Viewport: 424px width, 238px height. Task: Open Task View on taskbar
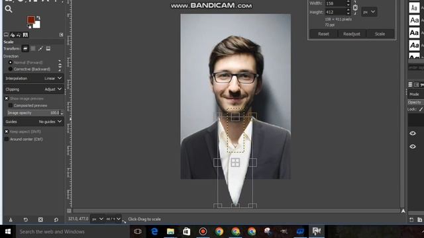coord(138,231)
